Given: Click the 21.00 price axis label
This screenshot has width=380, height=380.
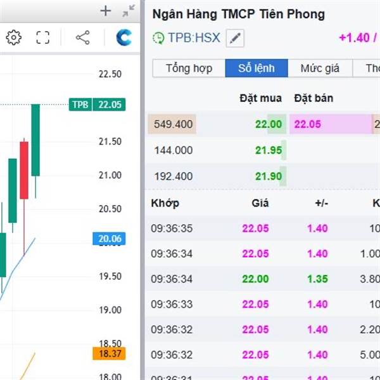Looking at the screenshot, I should point(110,175).
